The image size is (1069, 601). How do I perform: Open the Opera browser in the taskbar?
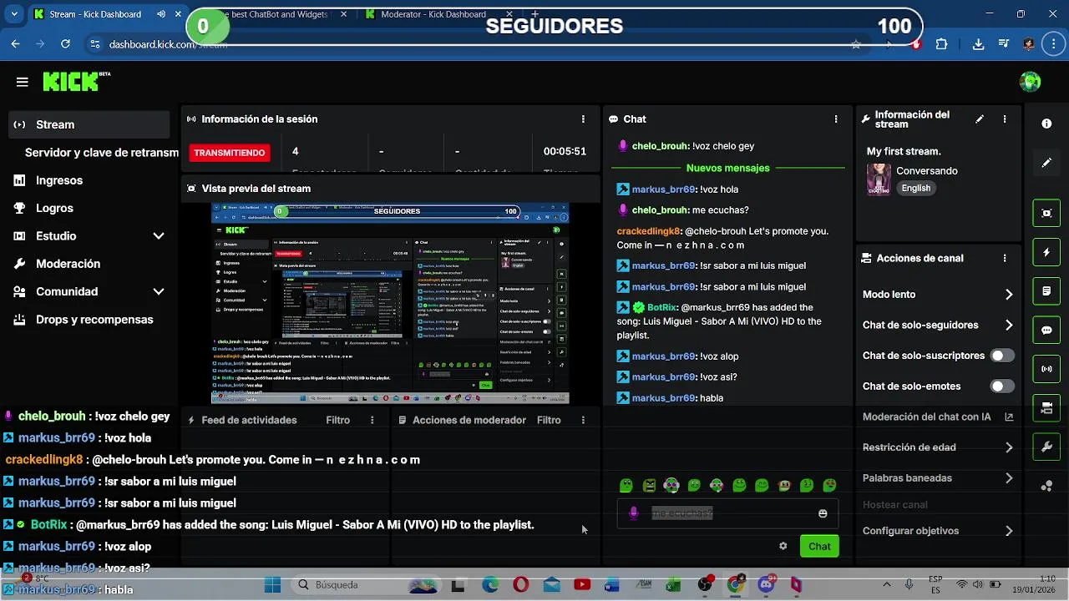(x=520, y=585)
